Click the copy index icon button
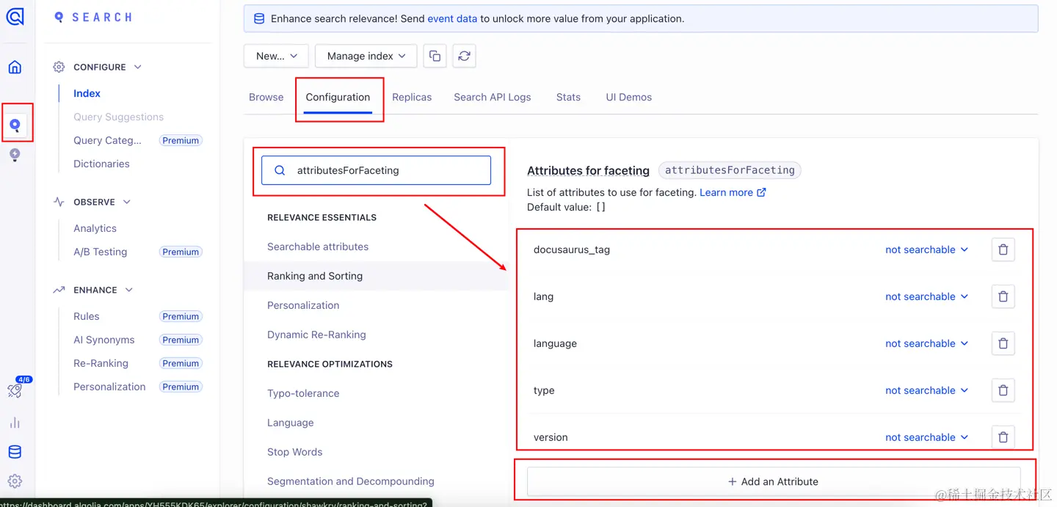 tap(435, 56)
